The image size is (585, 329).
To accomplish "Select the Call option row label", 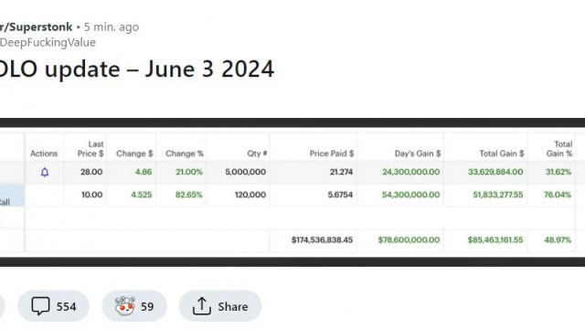I will coord(5,202).
